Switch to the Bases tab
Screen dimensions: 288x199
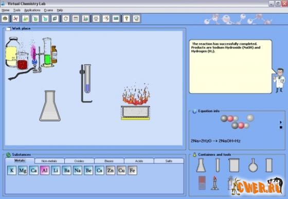tap(109, 161)
